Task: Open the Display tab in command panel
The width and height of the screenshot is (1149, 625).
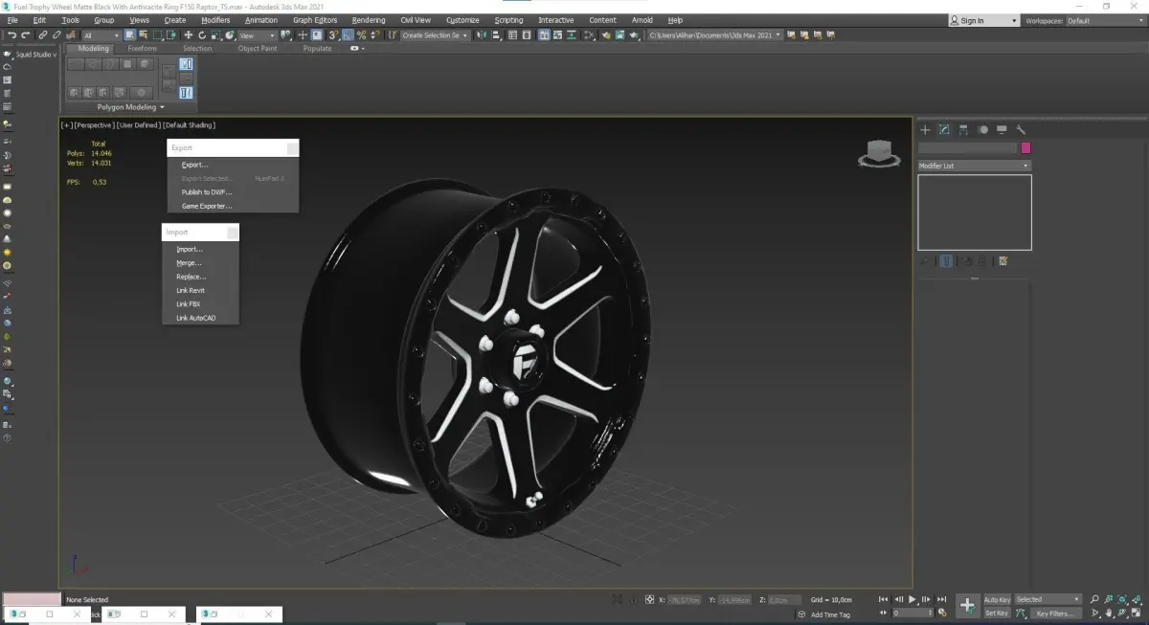Action: [1002, 129]
